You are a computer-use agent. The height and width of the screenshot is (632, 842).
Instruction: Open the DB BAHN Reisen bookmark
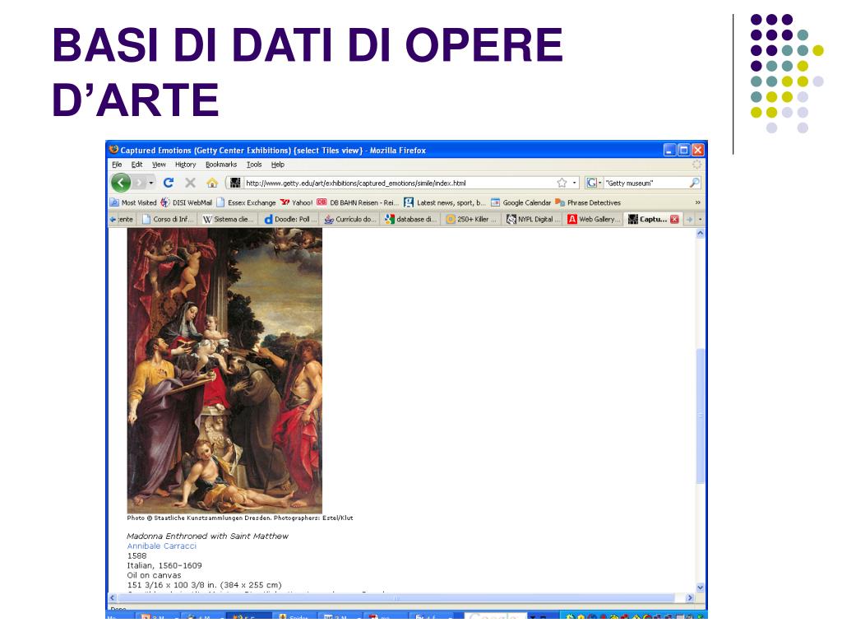pos(358,202)
